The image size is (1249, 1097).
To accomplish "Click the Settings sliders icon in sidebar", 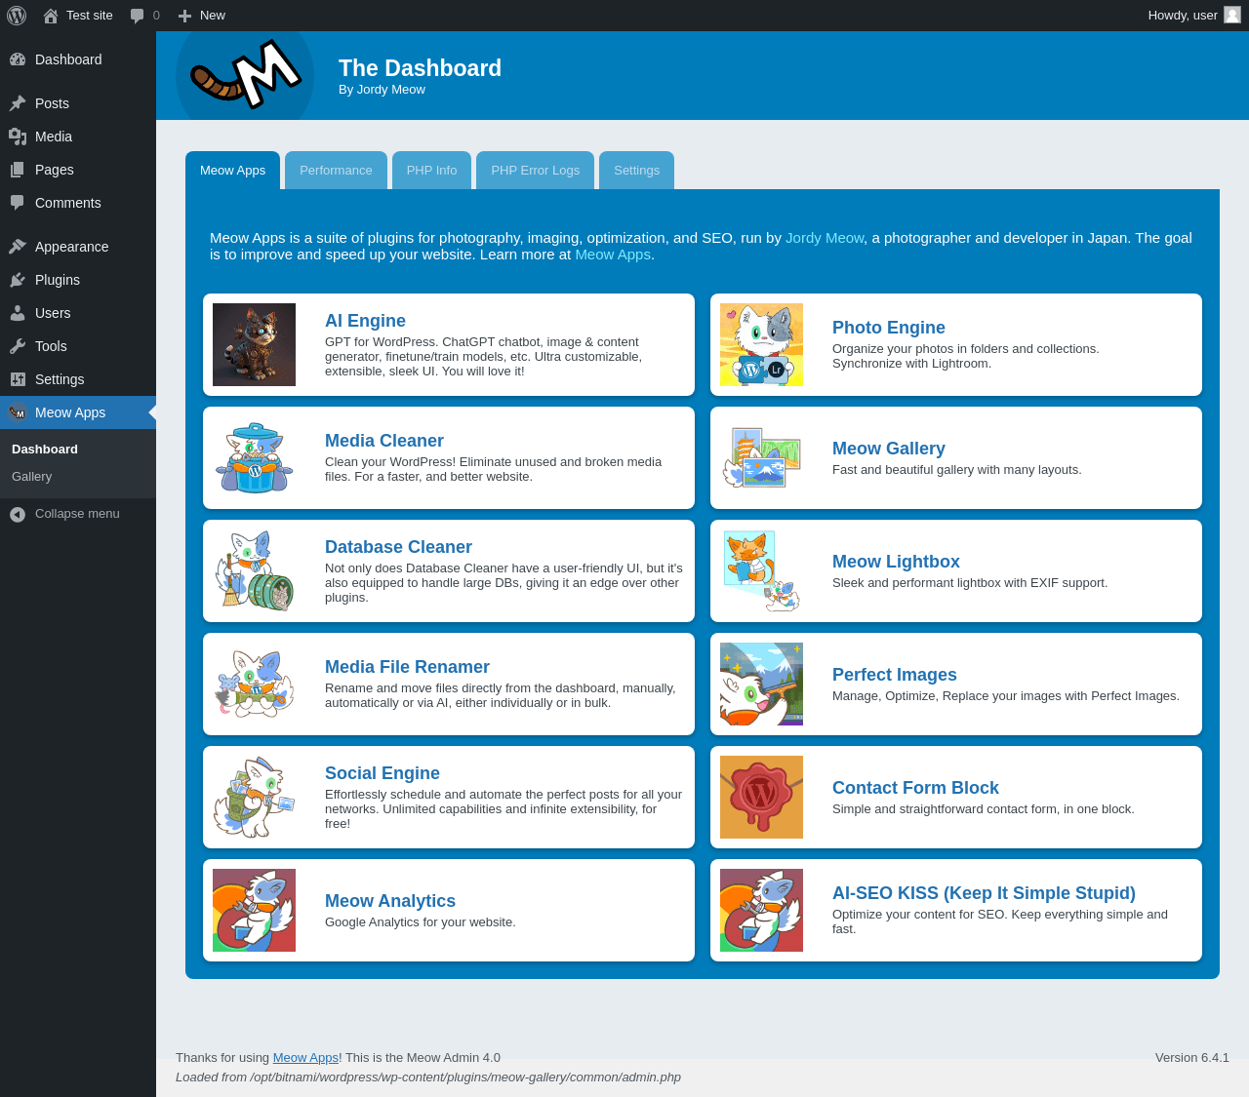I will tap(18, 379).
